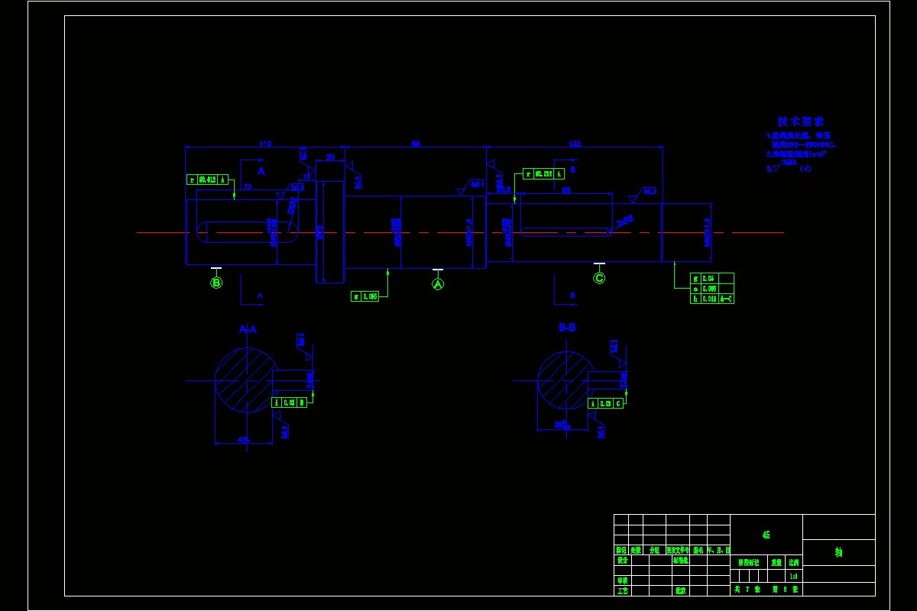
Task: Click the '98' dimension above the middle shaft
Action: 416,143
